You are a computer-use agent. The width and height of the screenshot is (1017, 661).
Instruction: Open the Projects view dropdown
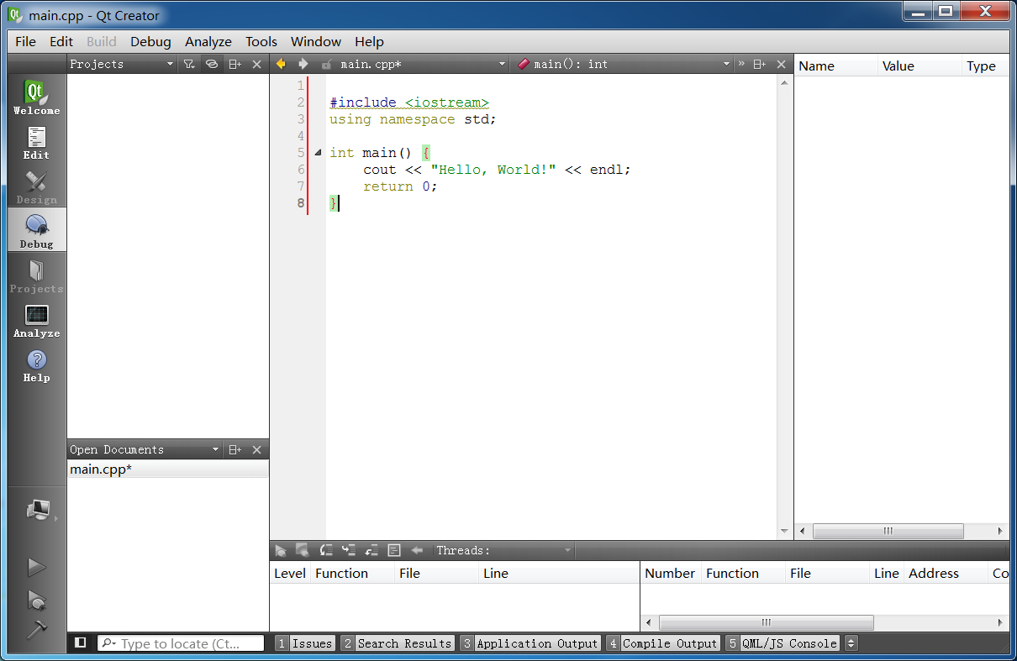click(x=170, y=64)
